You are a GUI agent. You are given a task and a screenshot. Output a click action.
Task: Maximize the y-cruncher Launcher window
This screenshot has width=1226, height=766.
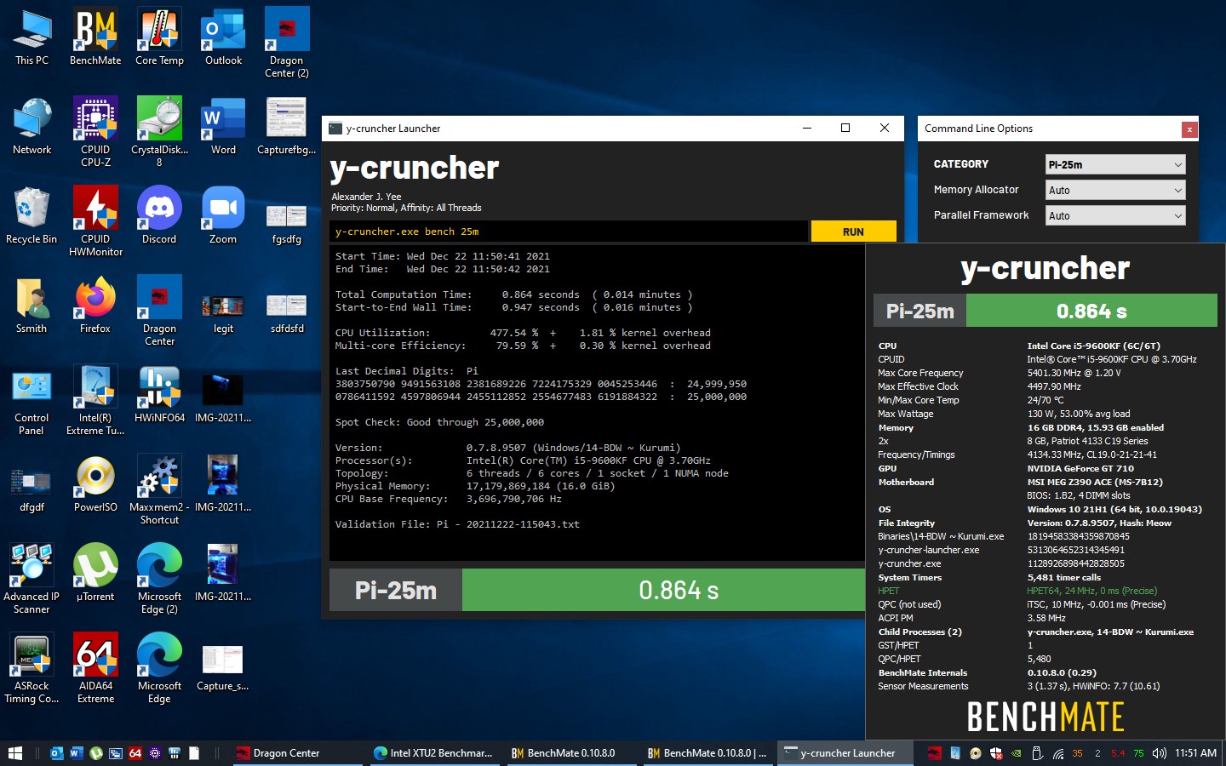point(845,128)
